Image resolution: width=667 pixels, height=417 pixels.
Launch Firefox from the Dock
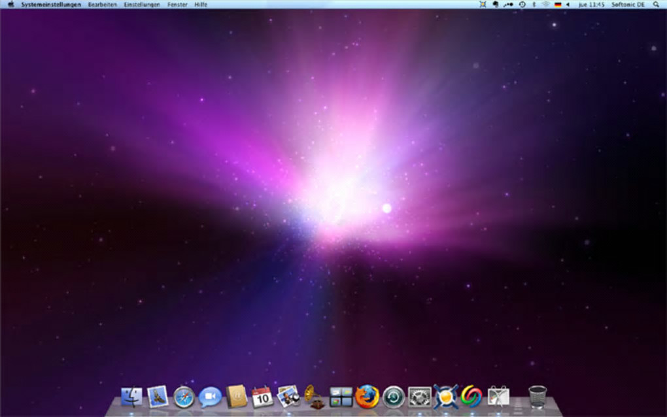click(367, 397)
